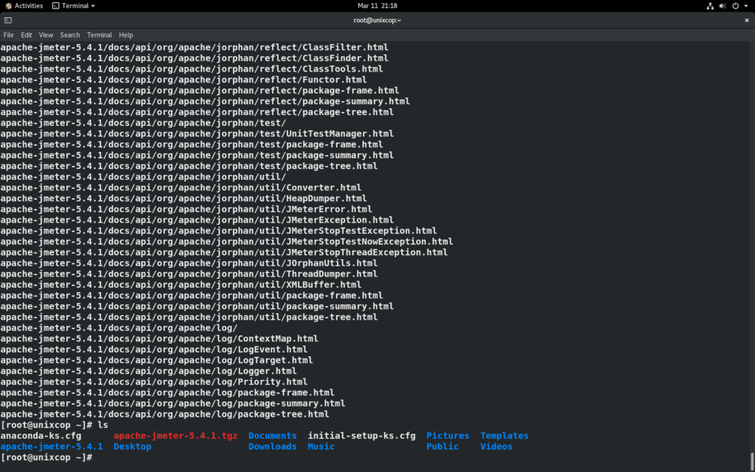Viewport: 755px width, 472px height.
Task: Click the line ending in jorphan/util/
Action: click(x=143, y=177)
